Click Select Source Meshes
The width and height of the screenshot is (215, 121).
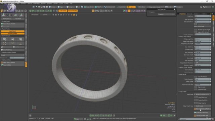pyautogui.click(x=12, y=63)
